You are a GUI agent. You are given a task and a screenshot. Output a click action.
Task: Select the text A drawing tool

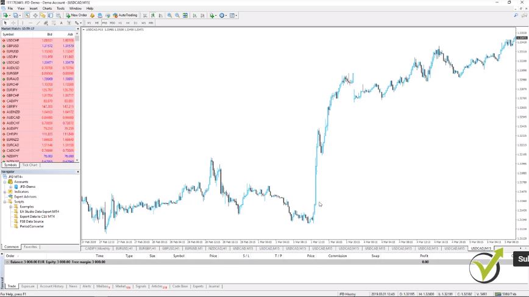tap(61, 23)
